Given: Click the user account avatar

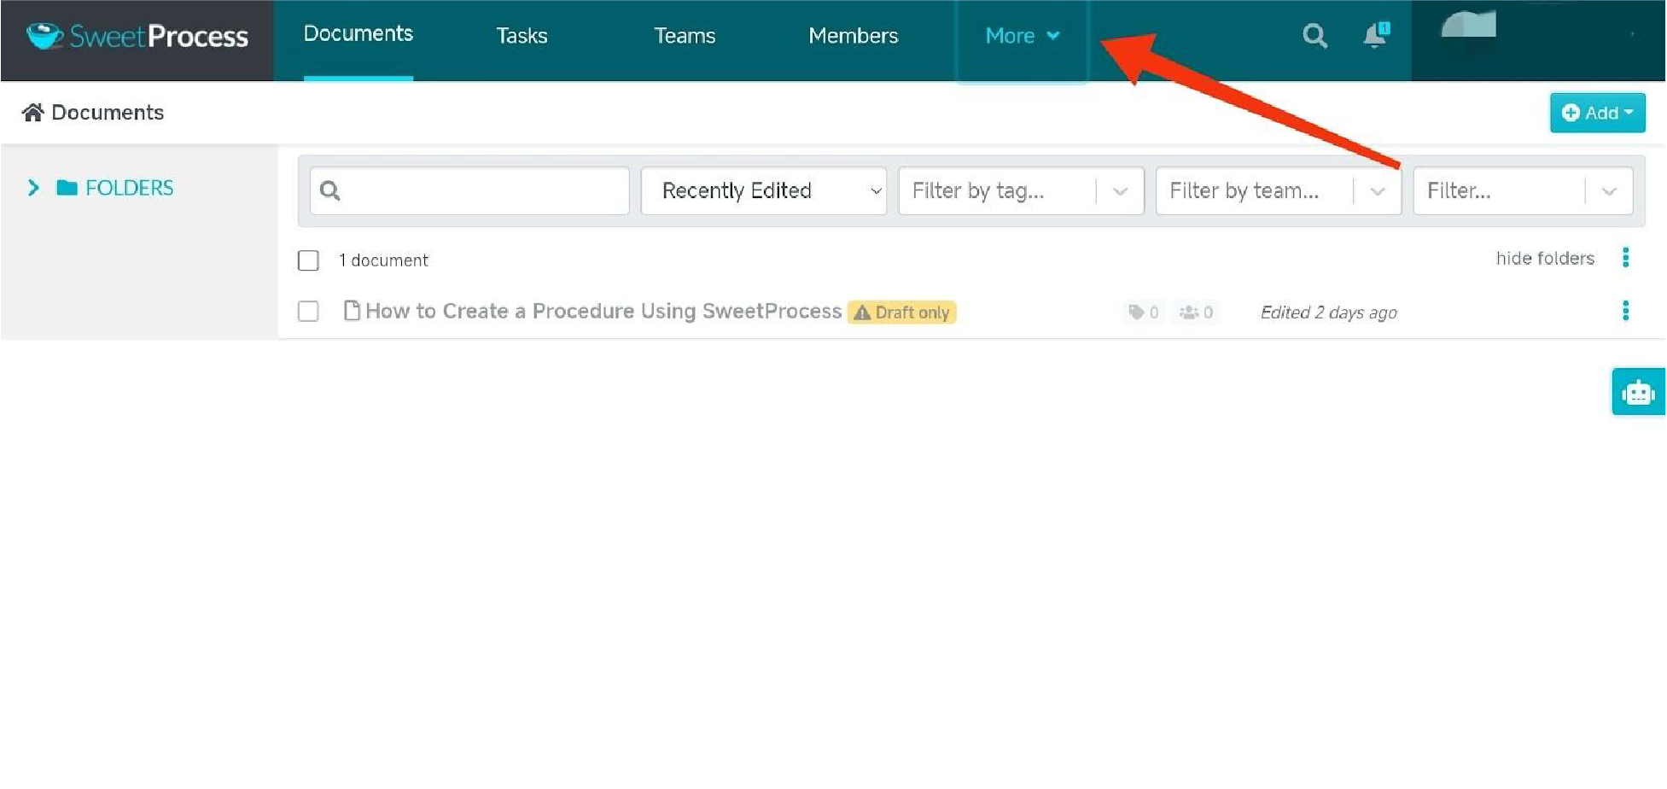Looking at the screenshot, I should tap(1469, 26).
